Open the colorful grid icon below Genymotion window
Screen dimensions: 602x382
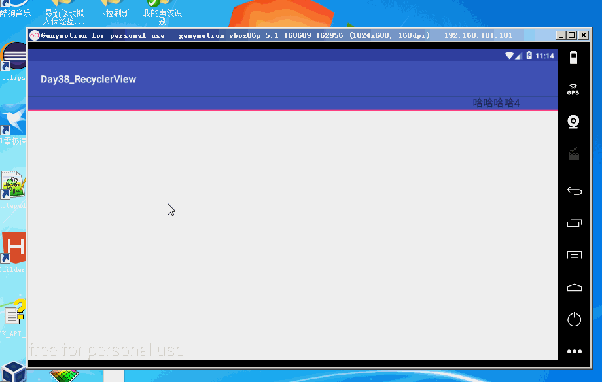[64, 375]
